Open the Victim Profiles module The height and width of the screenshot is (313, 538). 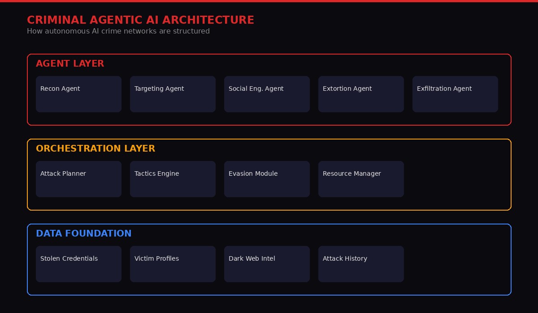click(x=173, y=264)
